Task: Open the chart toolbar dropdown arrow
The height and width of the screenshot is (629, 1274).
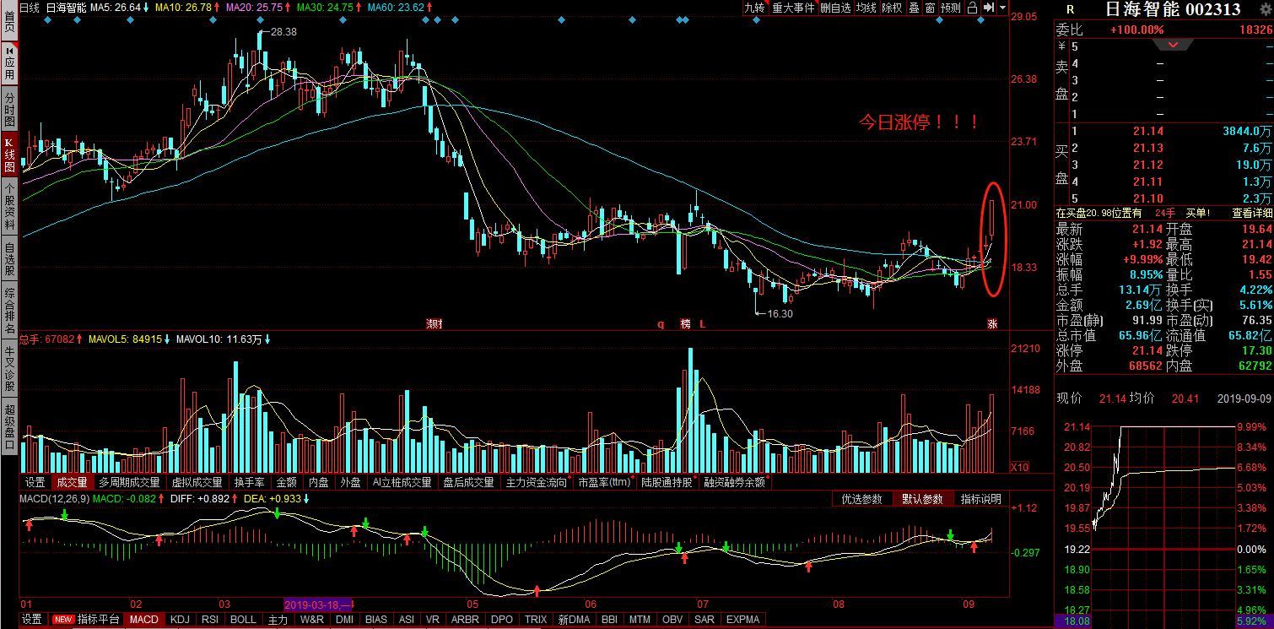Action: 1001,8
